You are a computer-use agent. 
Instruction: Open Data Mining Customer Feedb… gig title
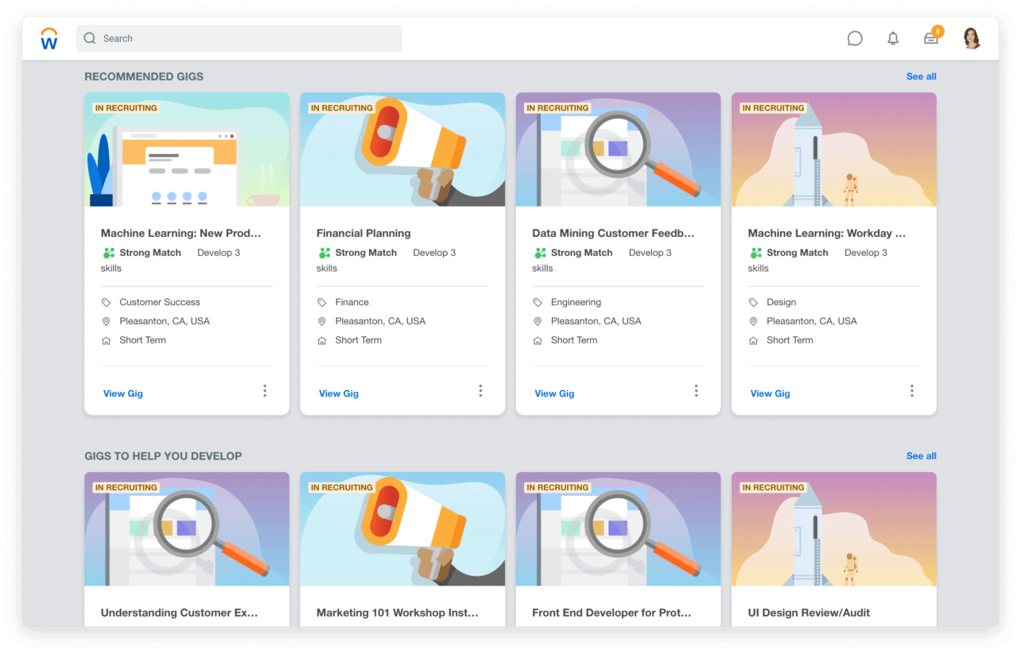pyautogui.click(x=613, y=233)
